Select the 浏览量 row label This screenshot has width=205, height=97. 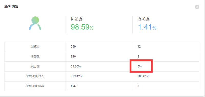pyautogui.click(x=35, y=47)
